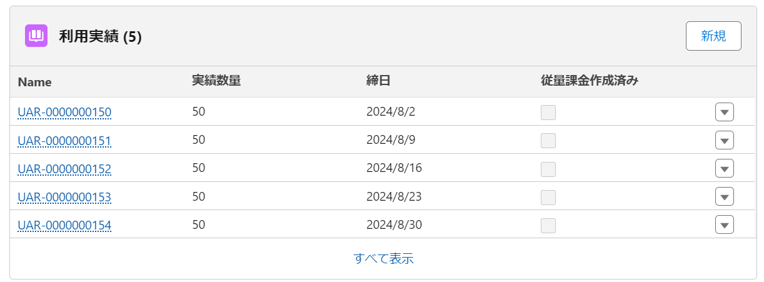Toggle 従量課金作成済み checkbox for UAR-0000000152
This screenshot has height=282, width=764.
(548, 169)
